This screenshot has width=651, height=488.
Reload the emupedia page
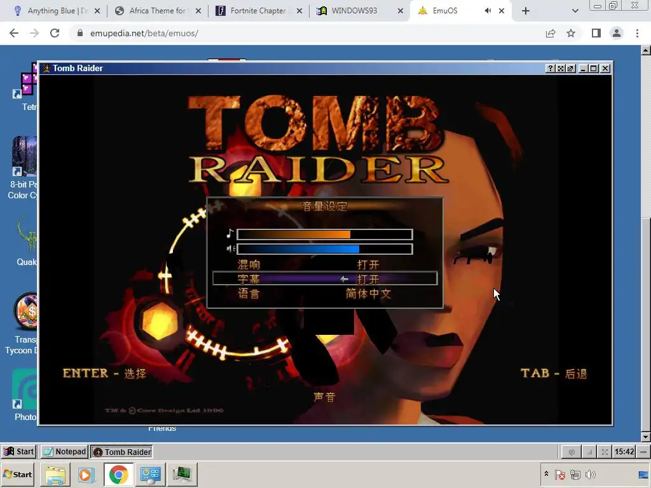(55, 33)
